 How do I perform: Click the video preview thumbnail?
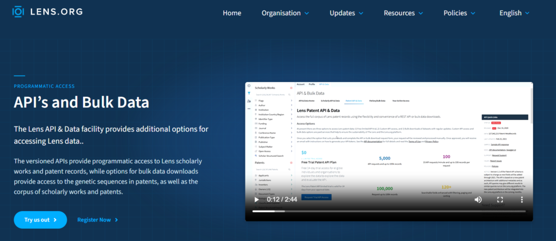[x=389, y=151]
